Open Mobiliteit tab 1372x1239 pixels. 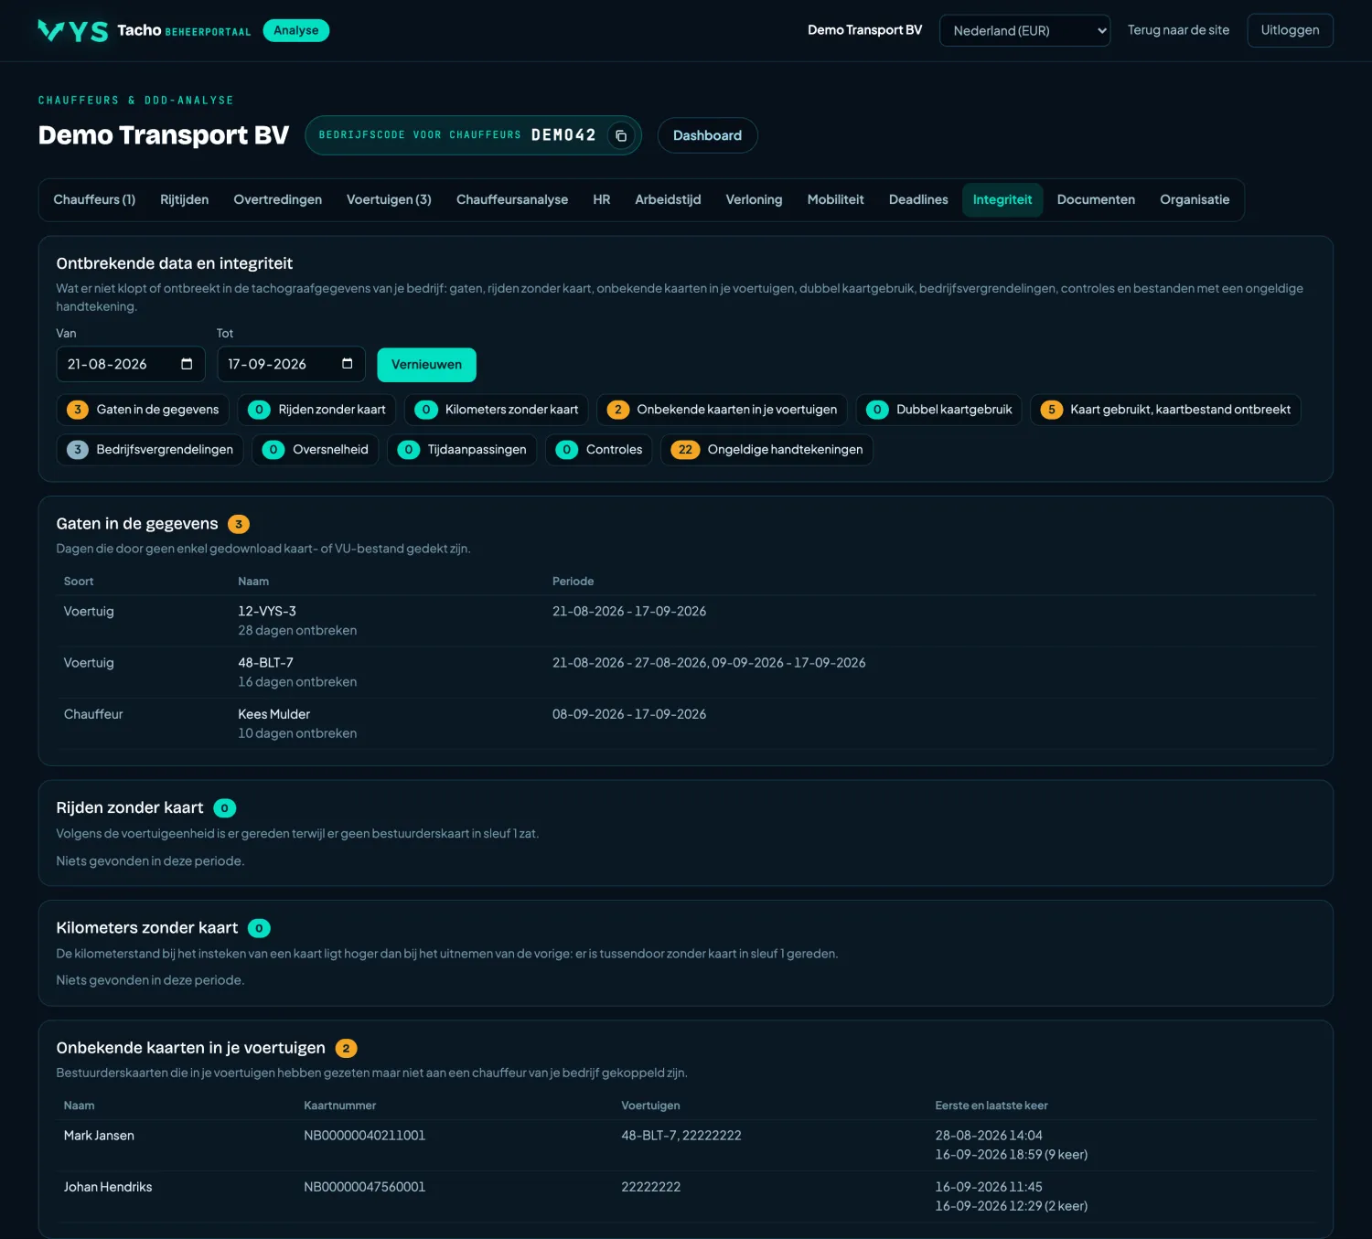coord(835,199)
